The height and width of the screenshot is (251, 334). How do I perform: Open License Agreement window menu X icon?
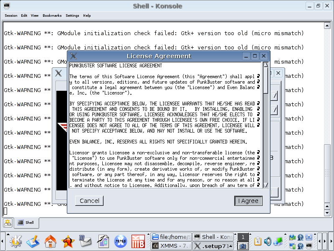[73, 56]
